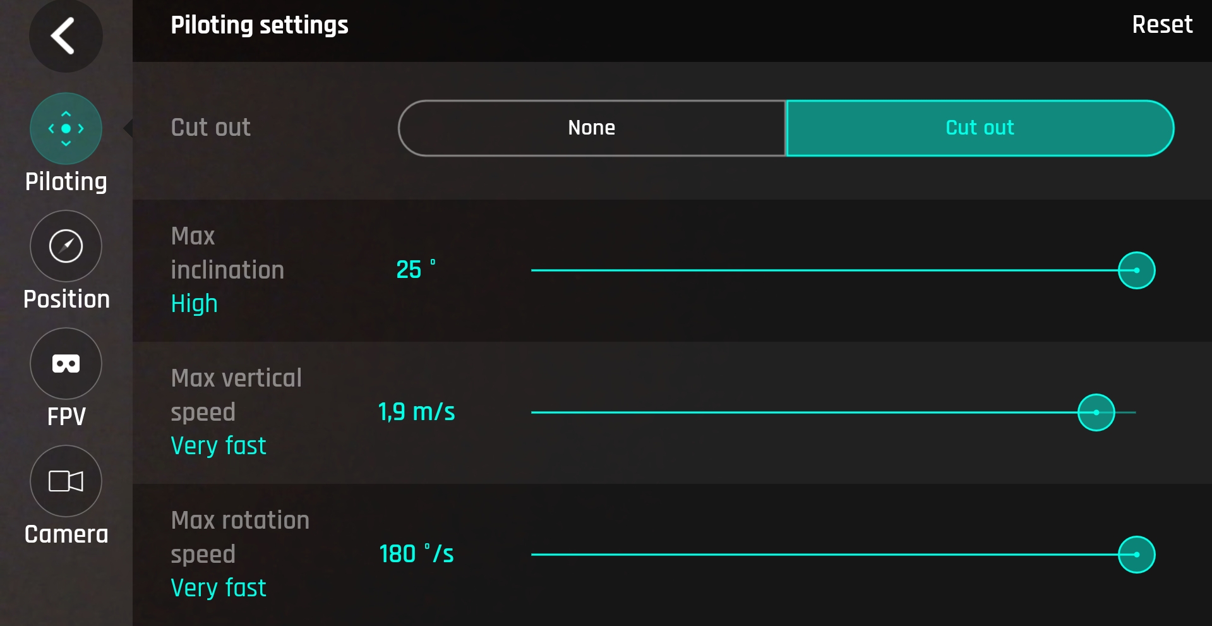Open the Camera video icon
The width and height of the screenshot is (1212, 626).
pos(66,481)
